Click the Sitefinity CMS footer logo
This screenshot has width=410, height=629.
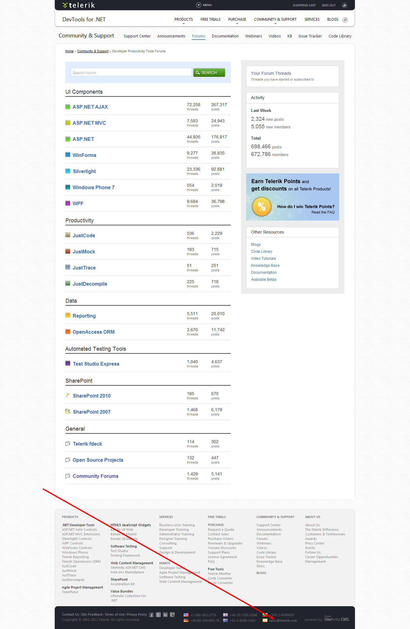pyautogui.click(x=336, y=619)
